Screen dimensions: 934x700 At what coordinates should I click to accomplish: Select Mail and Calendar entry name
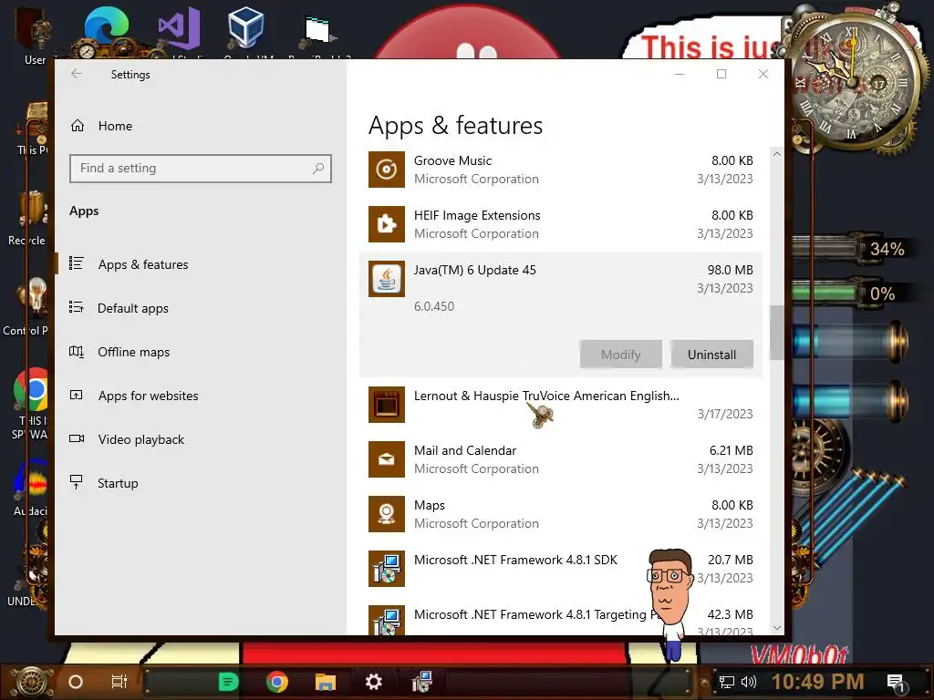coord(465,450)
